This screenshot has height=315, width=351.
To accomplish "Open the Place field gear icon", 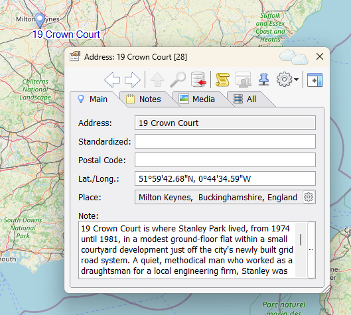I will [309, 197].
